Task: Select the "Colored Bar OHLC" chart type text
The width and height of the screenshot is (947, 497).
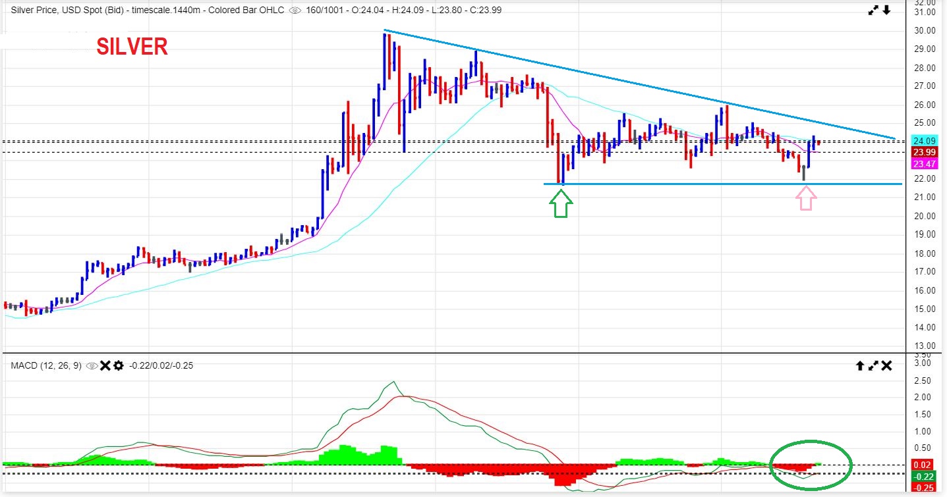Action: point(248,11)
